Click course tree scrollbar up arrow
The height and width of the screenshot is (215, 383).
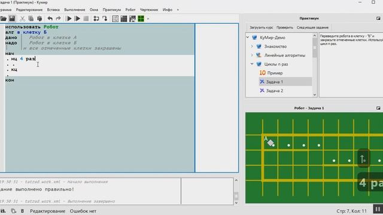point(315,36)
